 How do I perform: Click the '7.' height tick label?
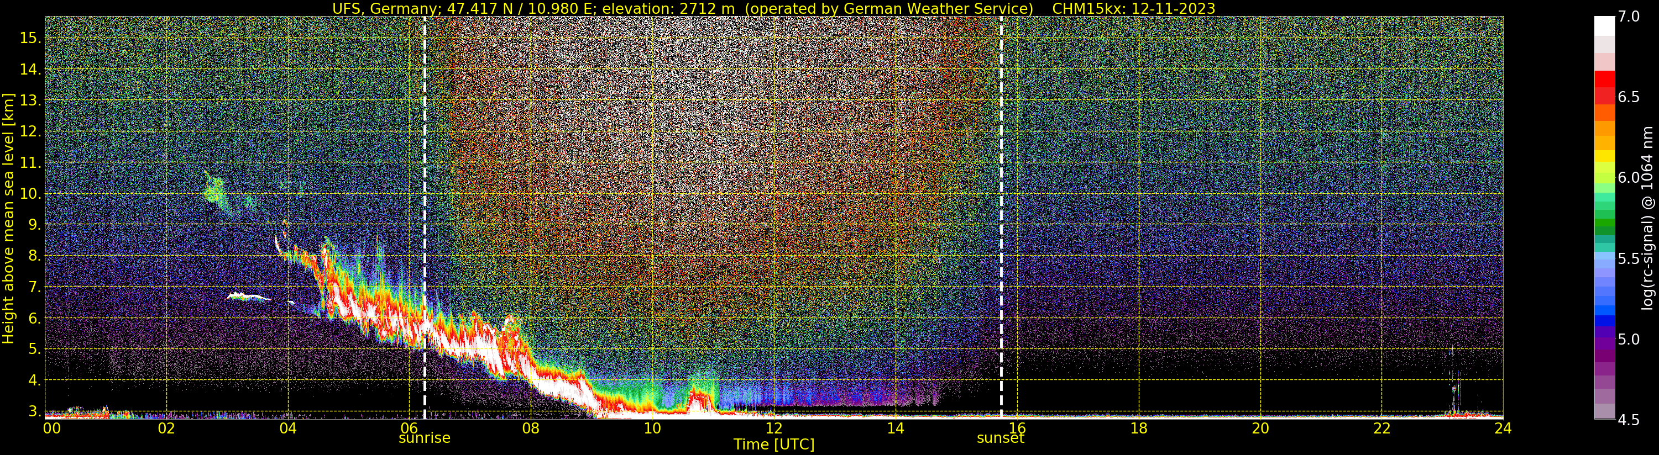click(x=35, y=287)
